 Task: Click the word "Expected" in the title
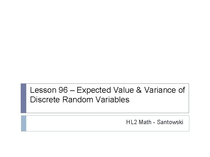click(94, 90)
